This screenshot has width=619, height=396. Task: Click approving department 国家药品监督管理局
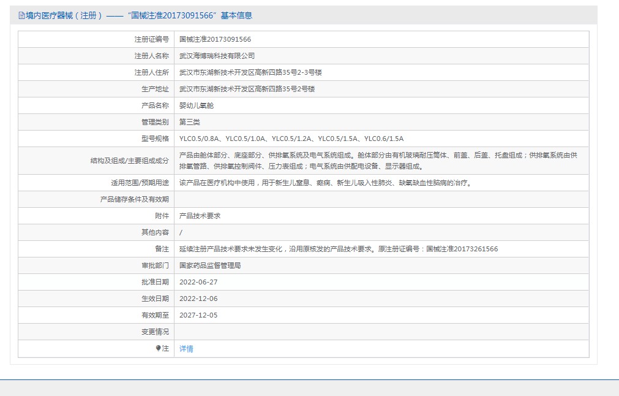[x=210, y=265]
